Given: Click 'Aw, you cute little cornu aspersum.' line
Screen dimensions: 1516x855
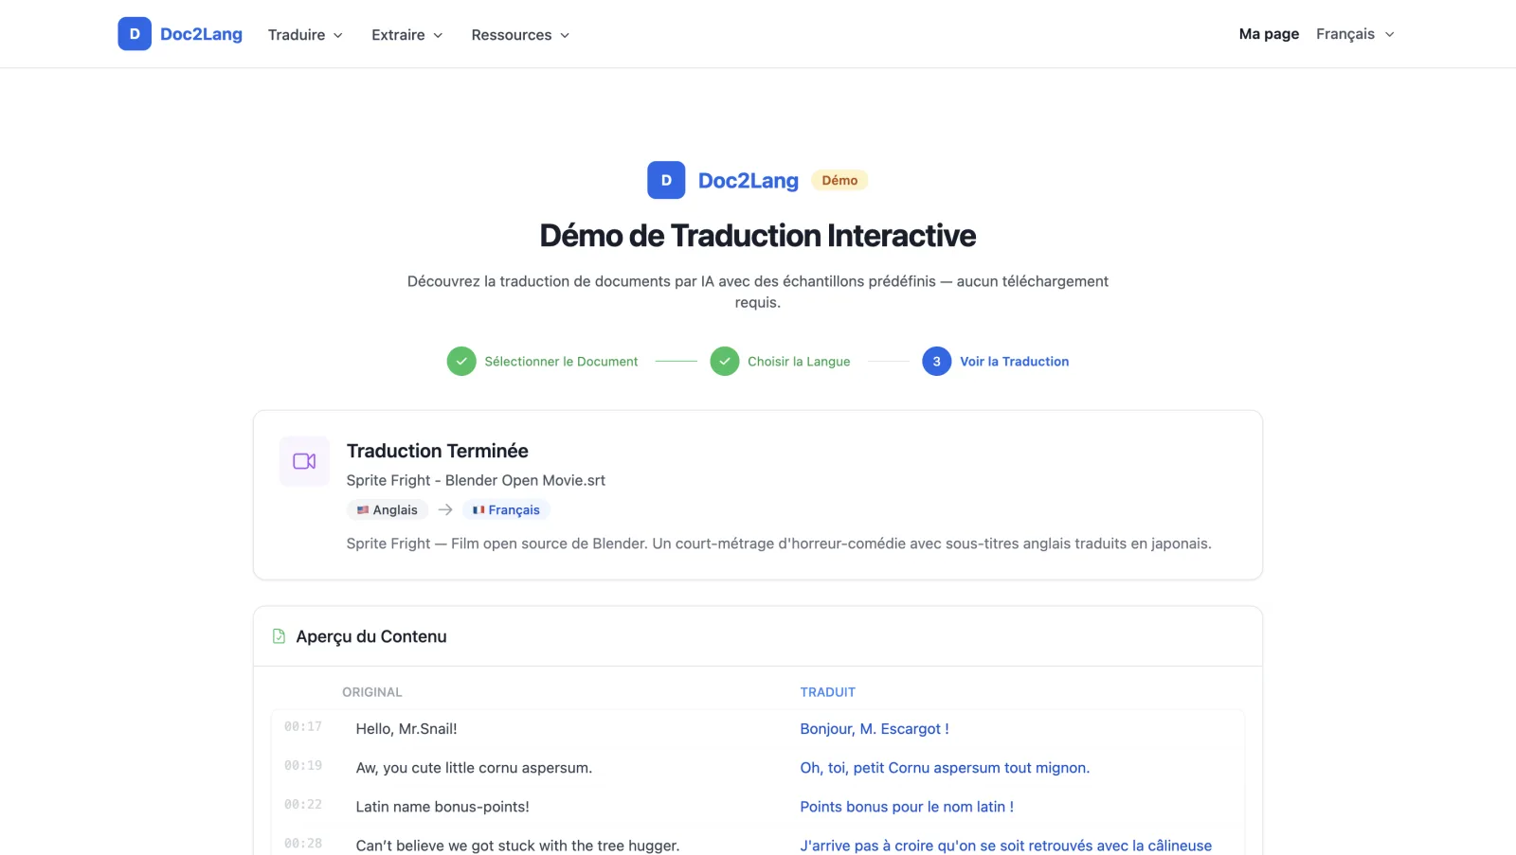Looking at the screenshot, I should pos(474,768).
